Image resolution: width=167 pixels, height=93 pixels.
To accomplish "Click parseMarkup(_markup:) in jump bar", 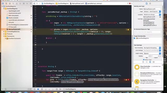I will click(94, 3).
